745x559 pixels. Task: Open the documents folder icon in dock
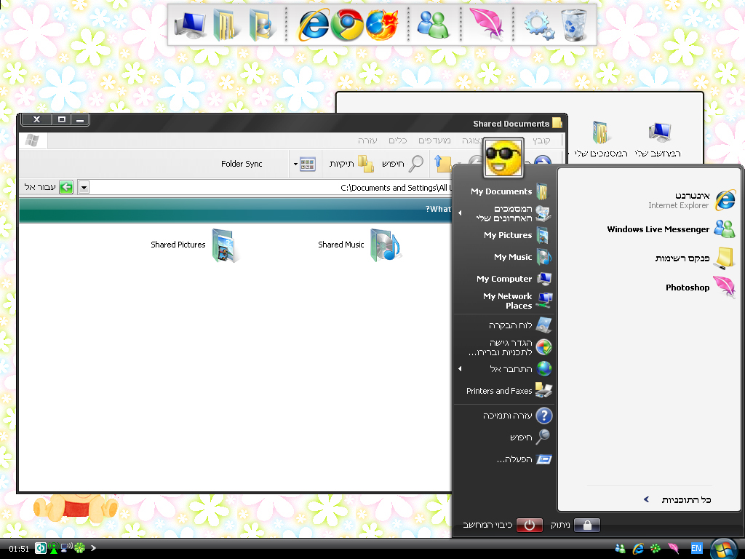pos(226,25)
